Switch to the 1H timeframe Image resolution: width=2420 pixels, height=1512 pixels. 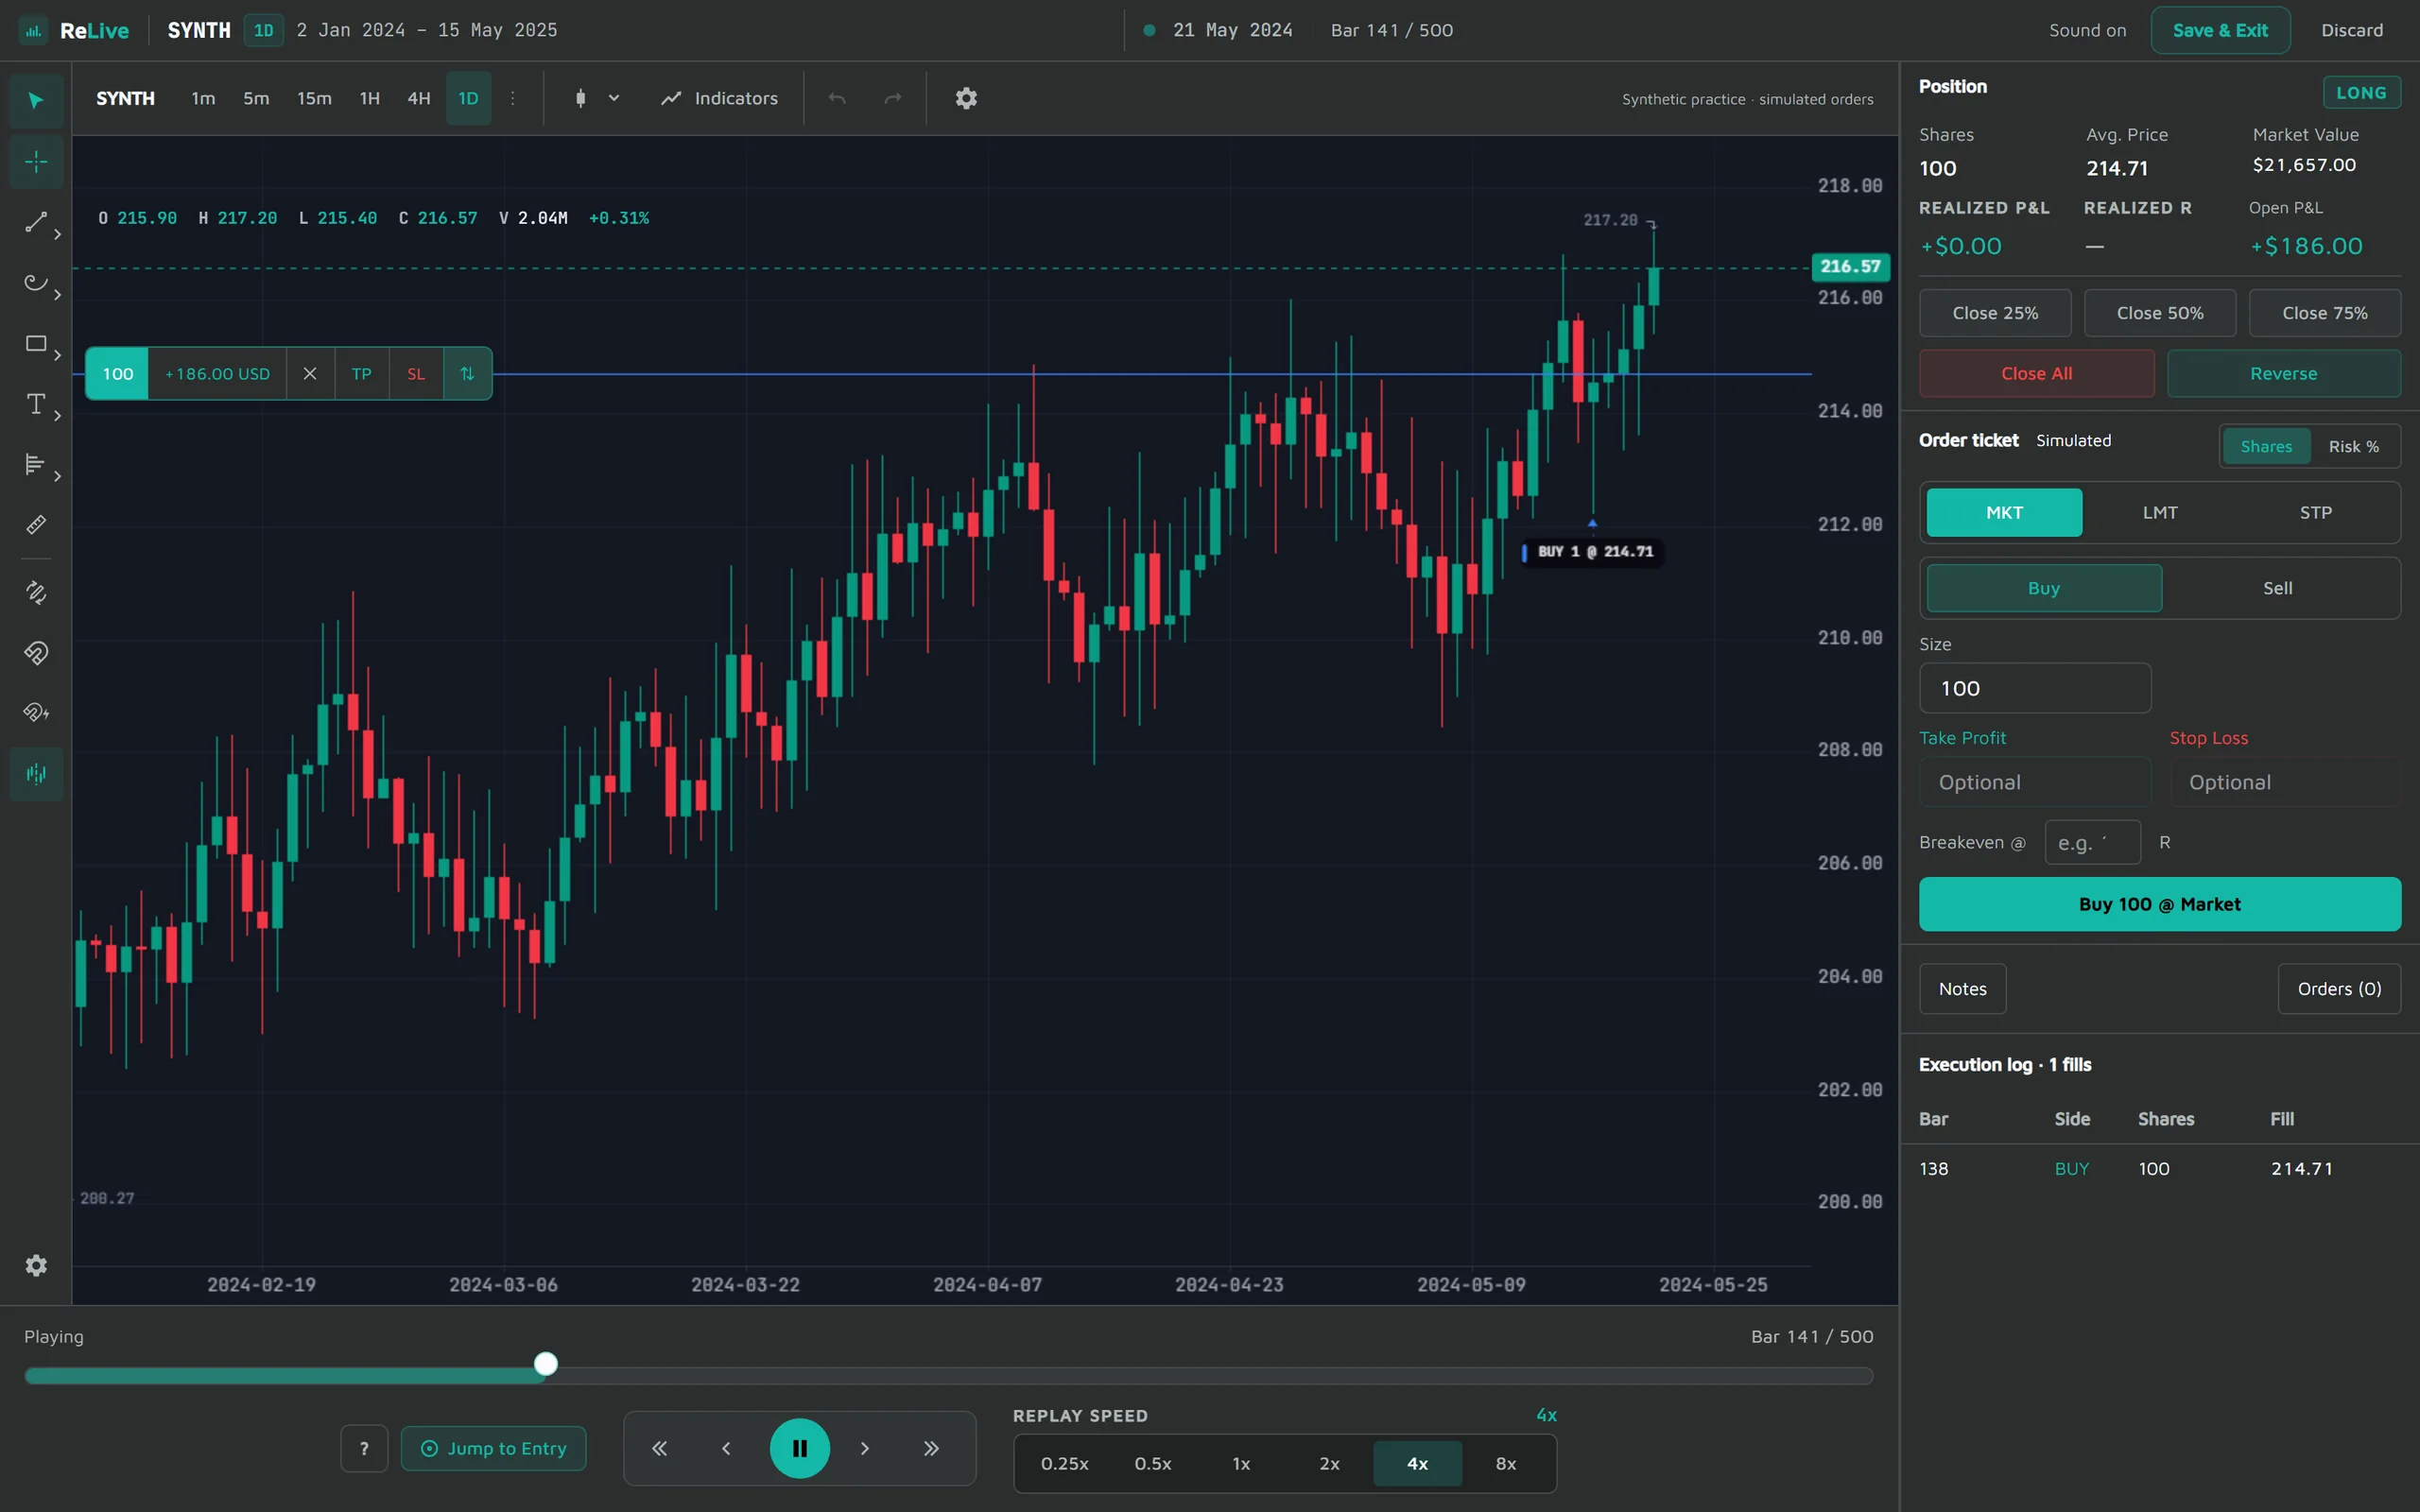tap(370, 98)
